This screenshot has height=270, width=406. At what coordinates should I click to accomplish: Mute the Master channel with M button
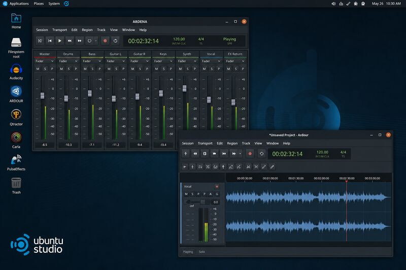tap(38, 69)
